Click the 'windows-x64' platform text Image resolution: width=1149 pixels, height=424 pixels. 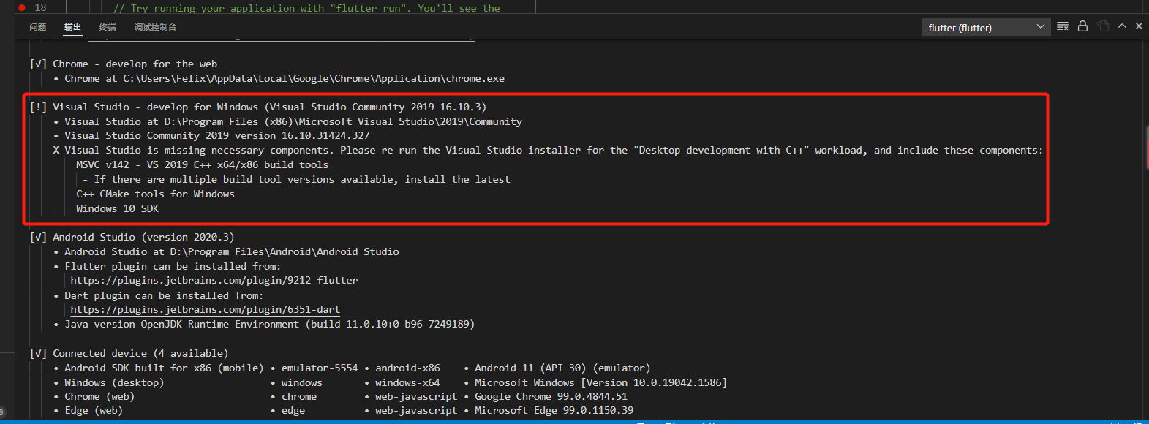(407, 383)
